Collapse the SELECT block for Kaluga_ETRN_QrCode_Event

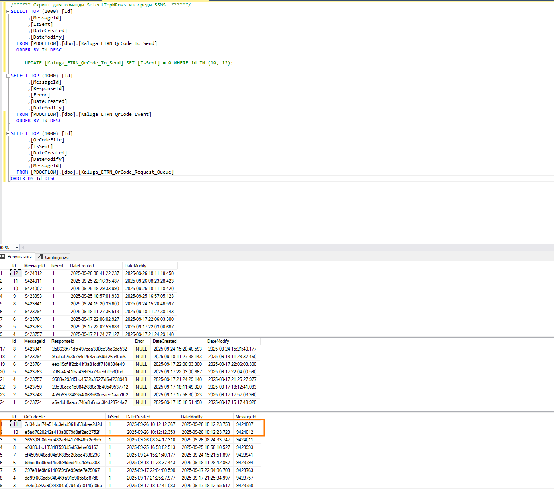tap(8, 76)
